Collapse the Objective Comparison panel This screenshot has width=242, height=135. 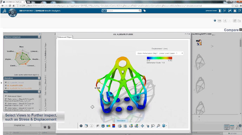coord(39,37)
